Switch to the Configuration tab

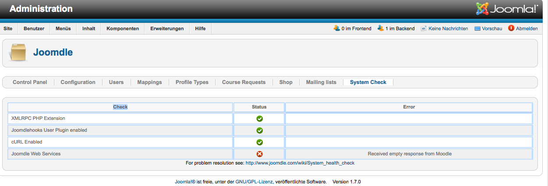(78, 82)
